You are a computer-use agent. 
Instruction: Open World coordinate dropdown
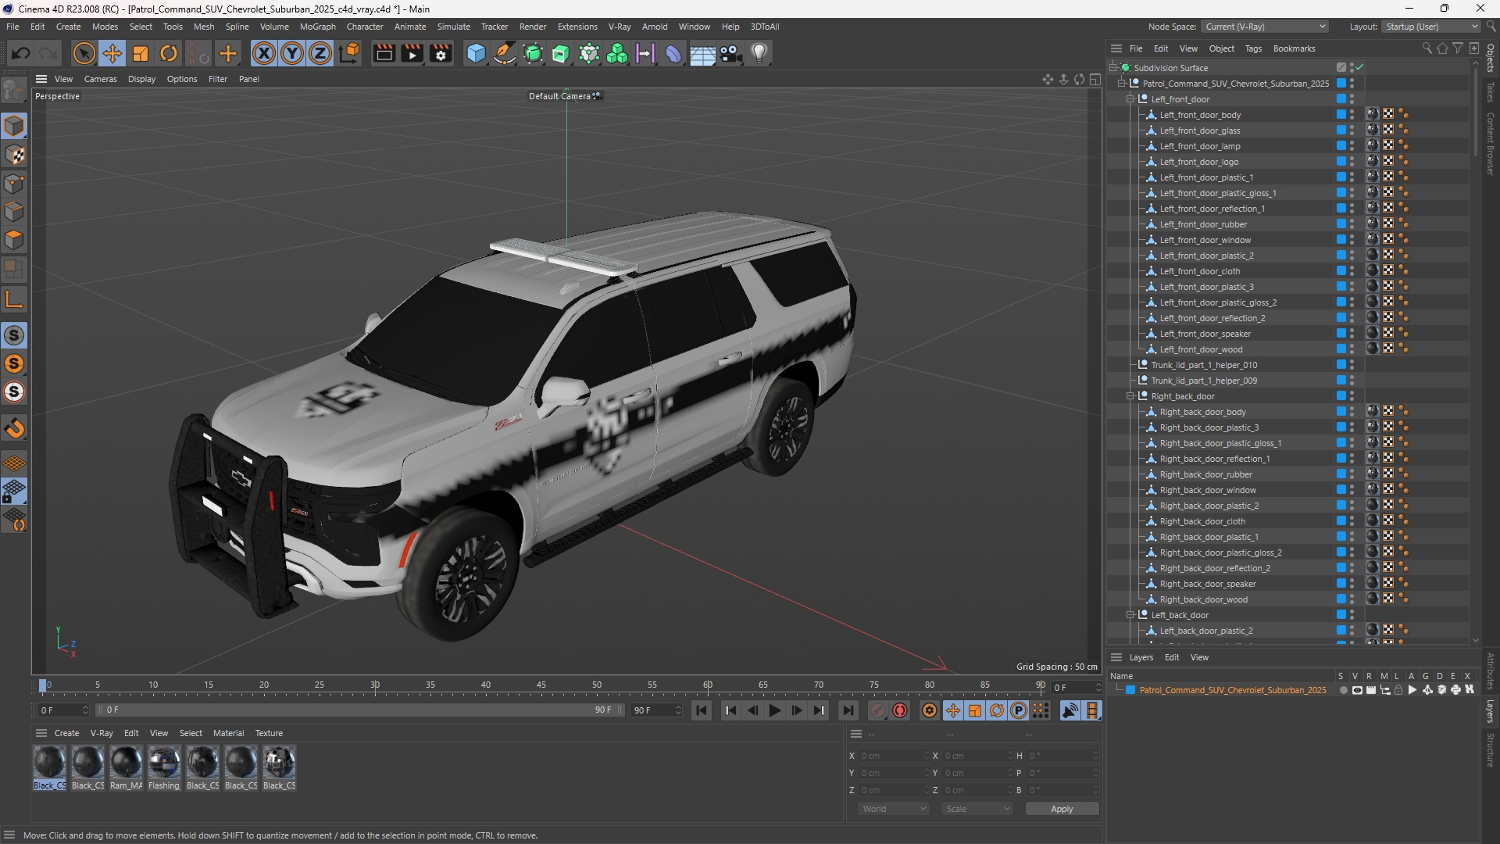tap(894, 809)
